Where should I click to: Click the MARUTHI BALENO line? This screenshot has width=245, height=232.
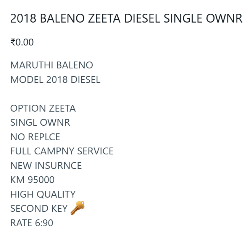coord(52,65)
